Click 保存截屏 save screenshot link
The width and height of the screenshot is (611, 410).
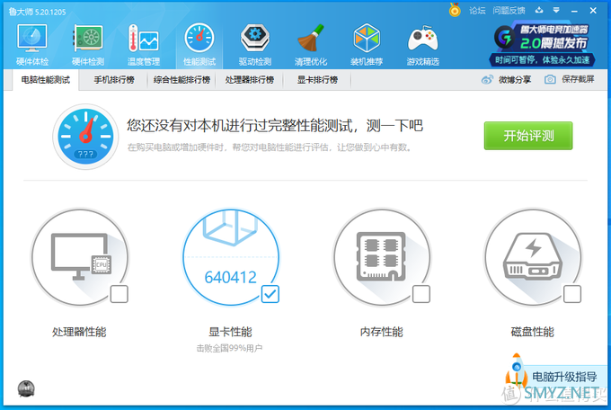(578, 80)
